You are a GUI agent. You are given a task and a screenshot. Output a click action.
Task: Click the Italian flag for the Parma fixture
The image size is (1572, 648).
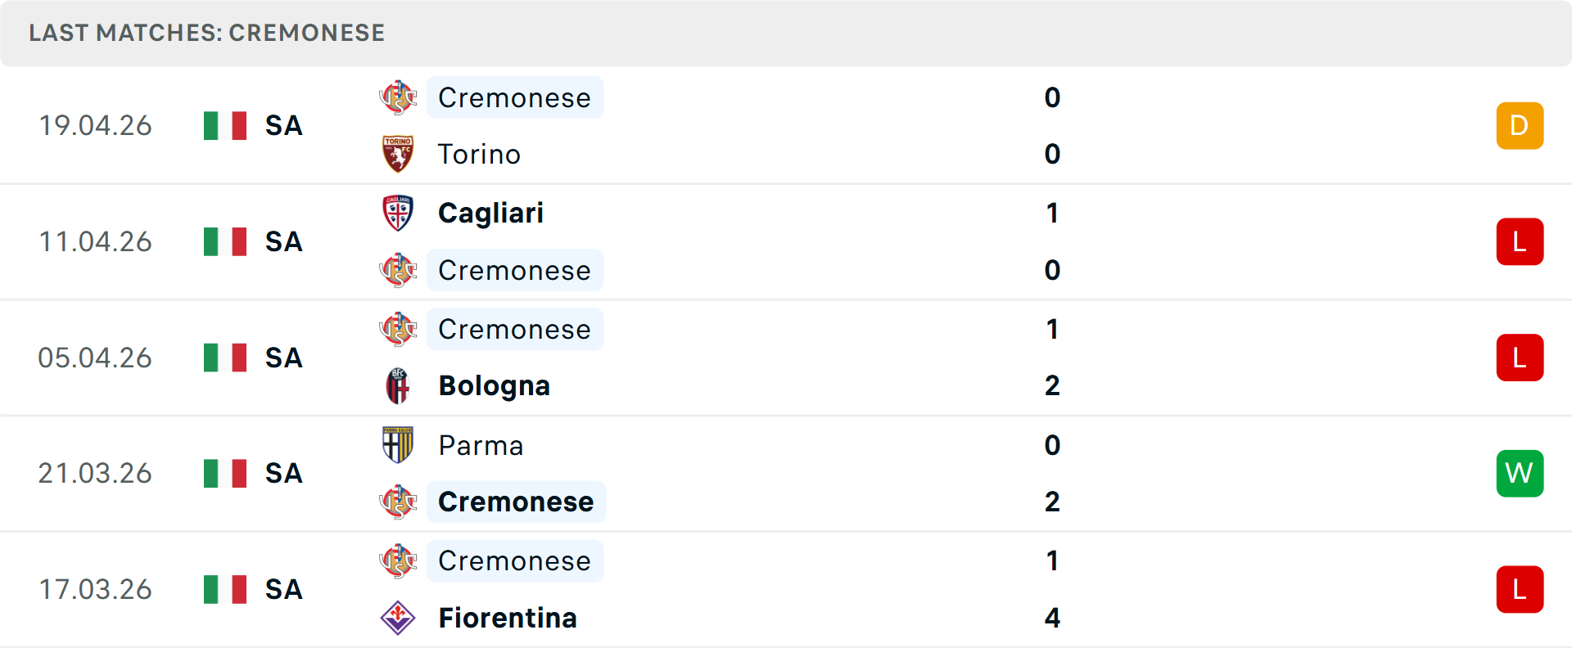click(224, 473)
